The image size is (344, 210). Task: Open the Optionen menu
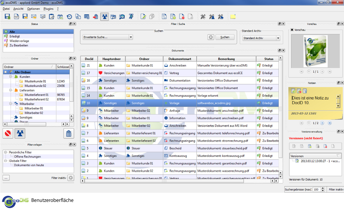tap(34, 9)
